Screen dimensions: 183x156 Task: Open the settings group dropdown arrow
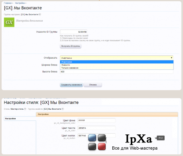[40, 14]
